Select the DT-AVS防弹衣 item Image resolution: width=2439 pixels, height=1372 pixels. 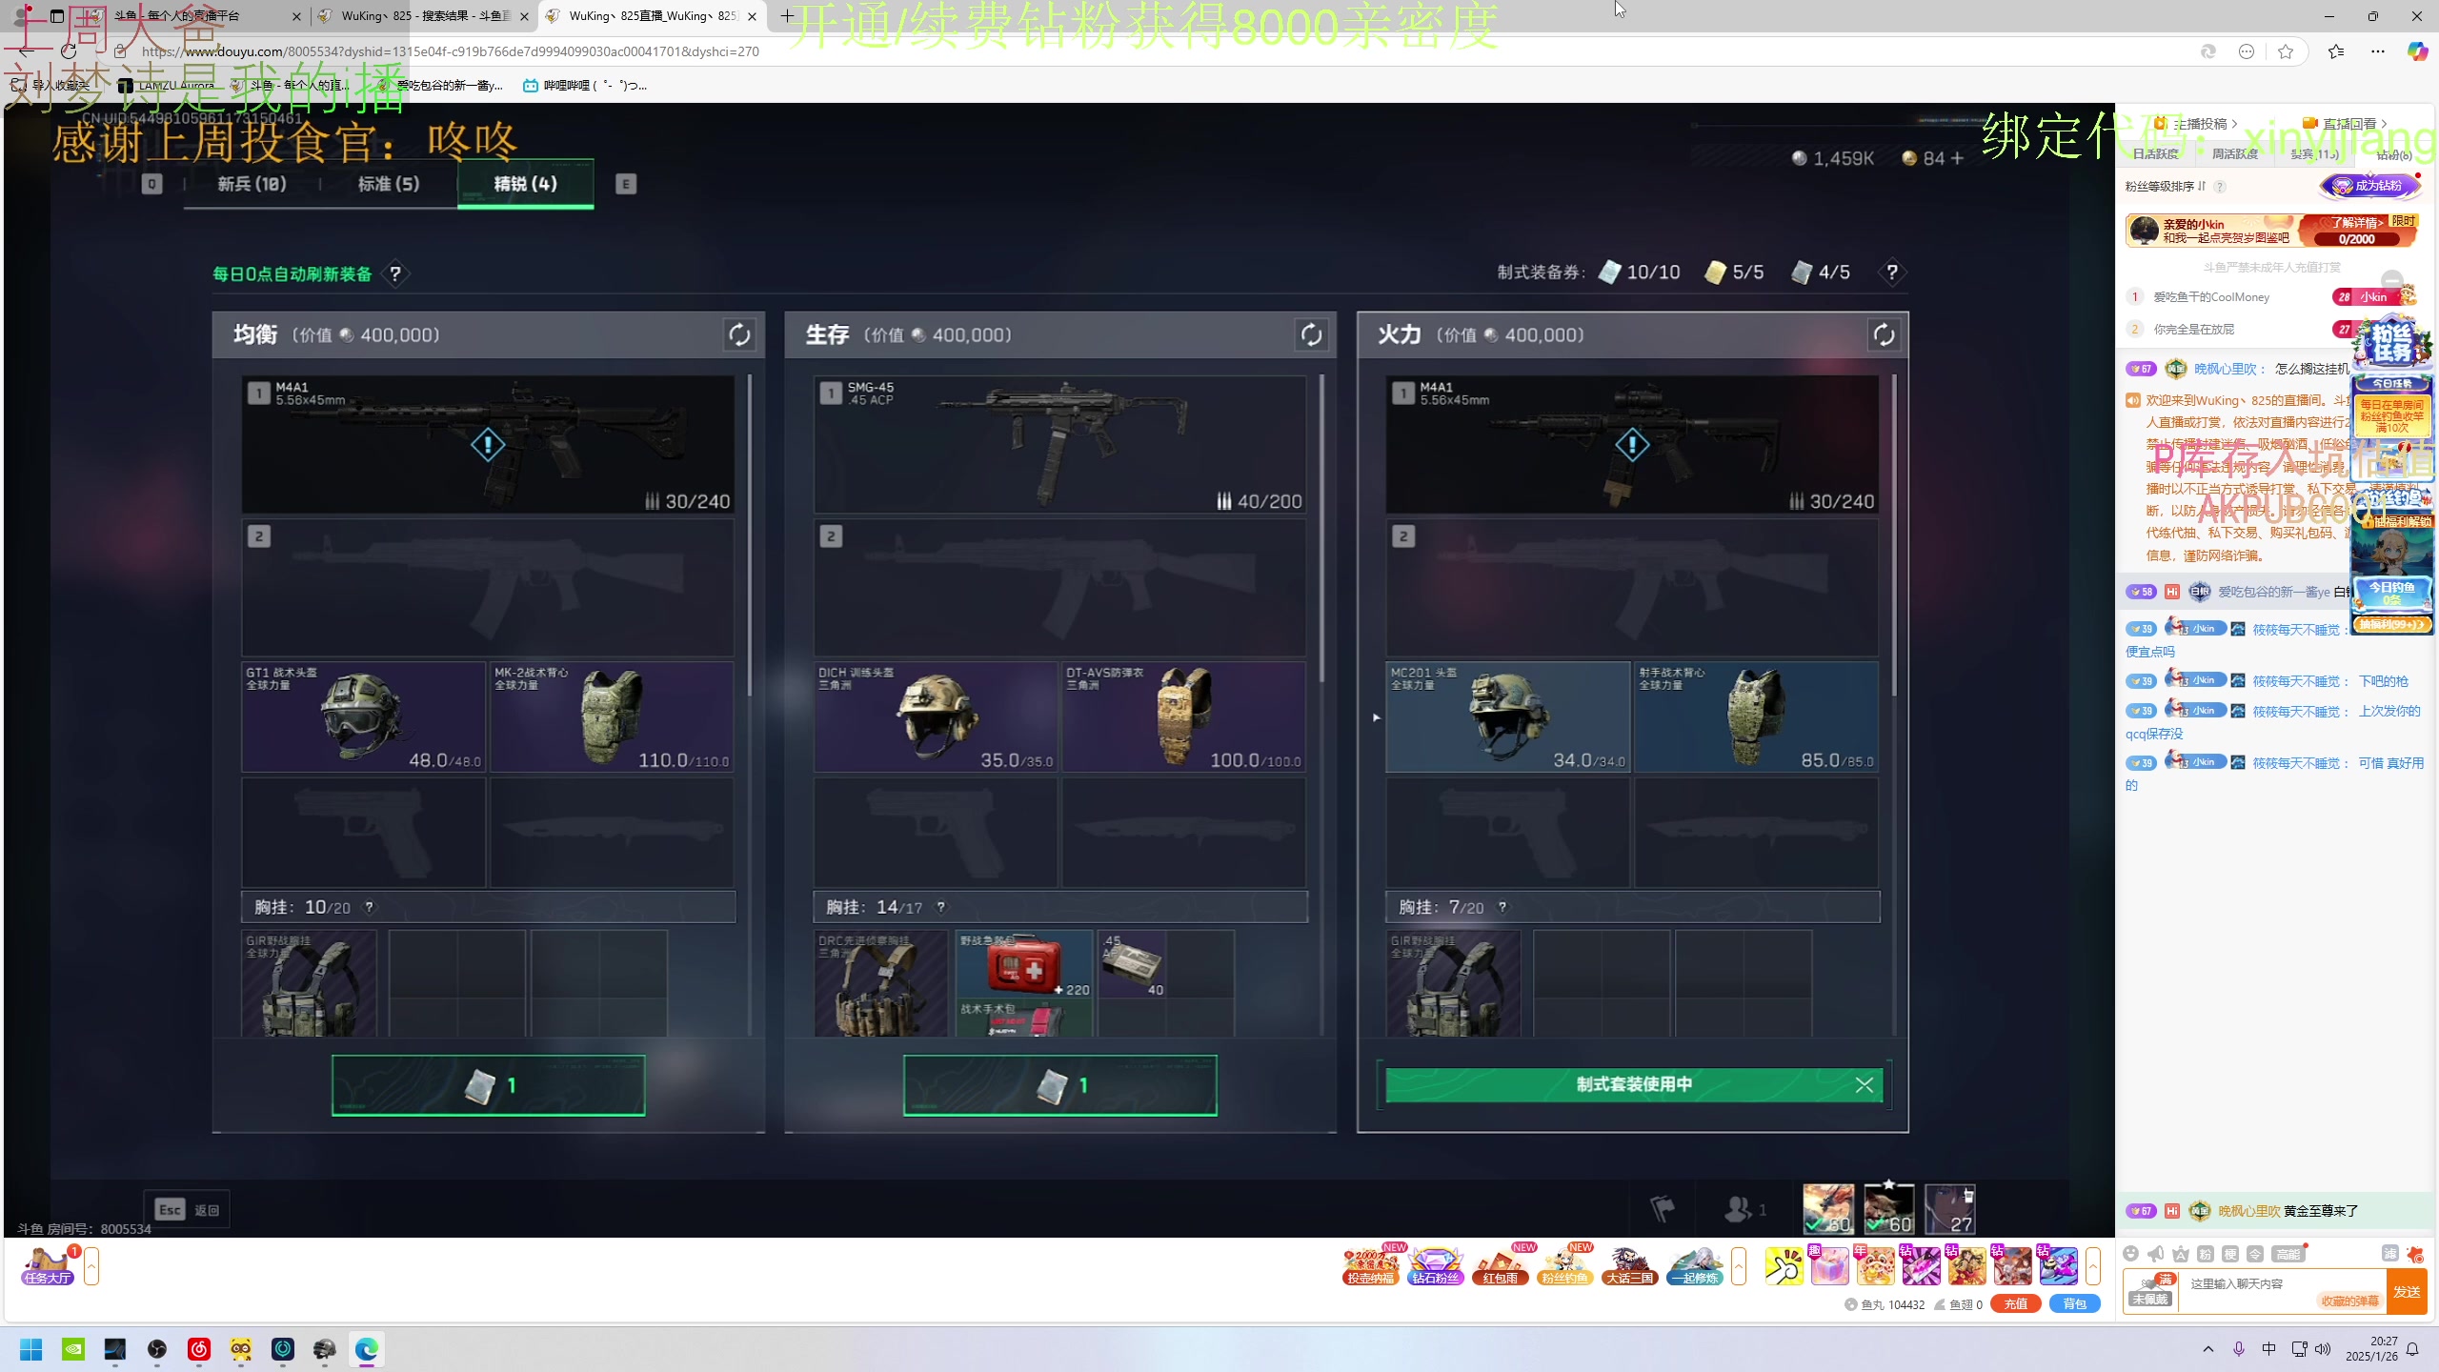click(x=1182, y=716)
